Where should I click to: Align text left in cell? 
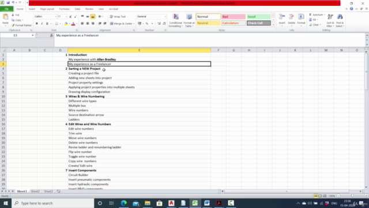(82, 24)
